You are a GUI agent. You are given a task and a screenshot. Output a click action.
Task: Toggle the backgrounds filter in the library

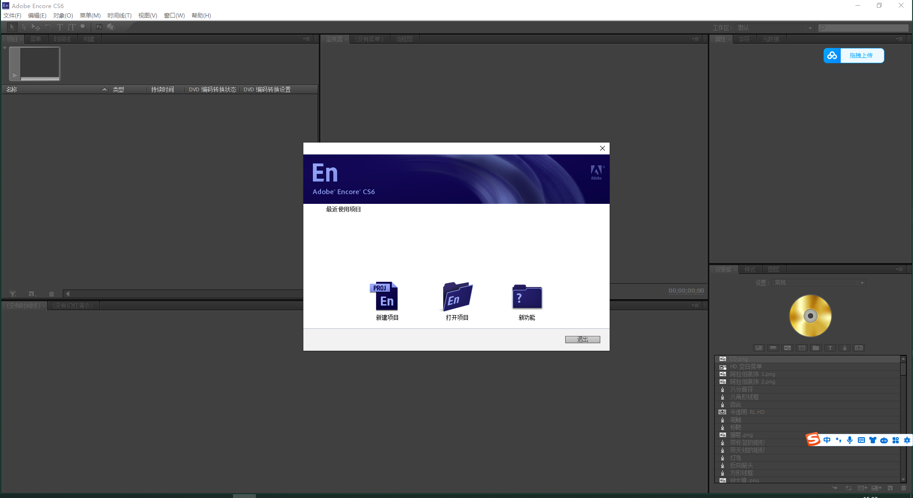point(802,348)
